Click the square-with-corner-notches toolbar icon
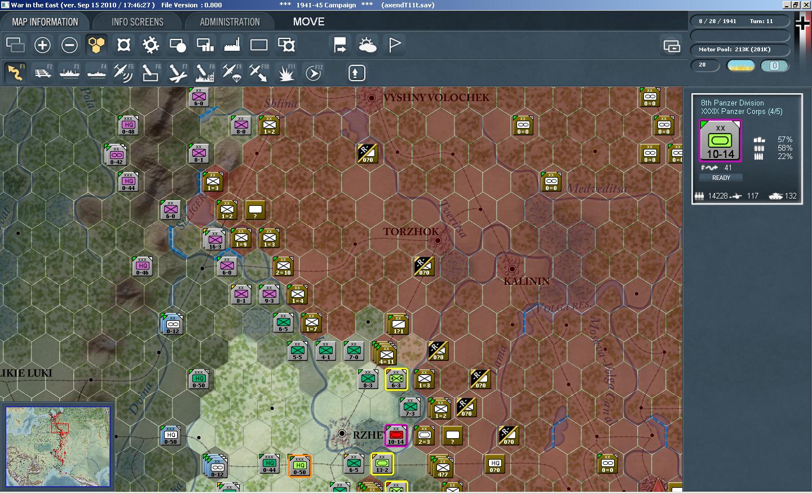Viewport: 812px width, 494px height. 123,45
